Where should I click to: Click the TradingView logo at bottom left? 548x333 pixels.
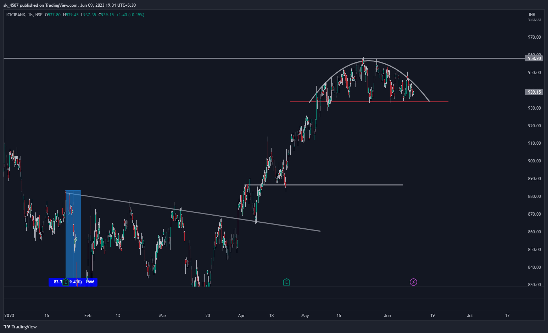pos(20,327)
